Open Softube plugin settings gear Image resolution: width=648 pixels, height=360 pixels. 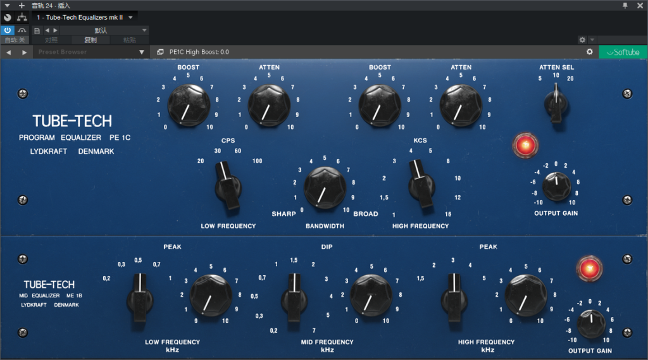point(590,52)
